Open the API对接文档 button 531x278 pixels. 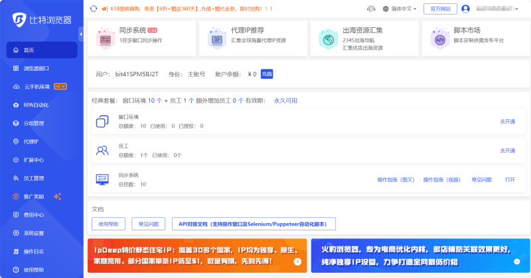pos(254,224)
